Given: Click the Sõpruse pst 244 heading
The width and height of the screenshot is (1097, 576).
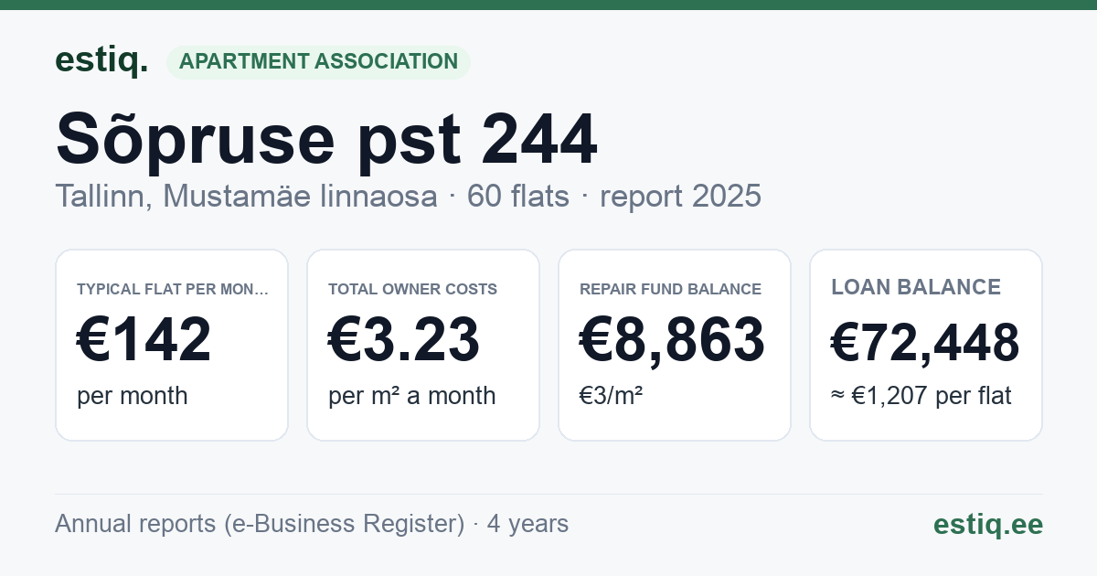Looking at the screenshot, I should 326,140.
